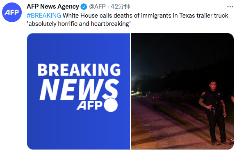Viewport: 244px width, 154px height.
Task: Open the three-dot more options menu
Action: coord(230,7)
